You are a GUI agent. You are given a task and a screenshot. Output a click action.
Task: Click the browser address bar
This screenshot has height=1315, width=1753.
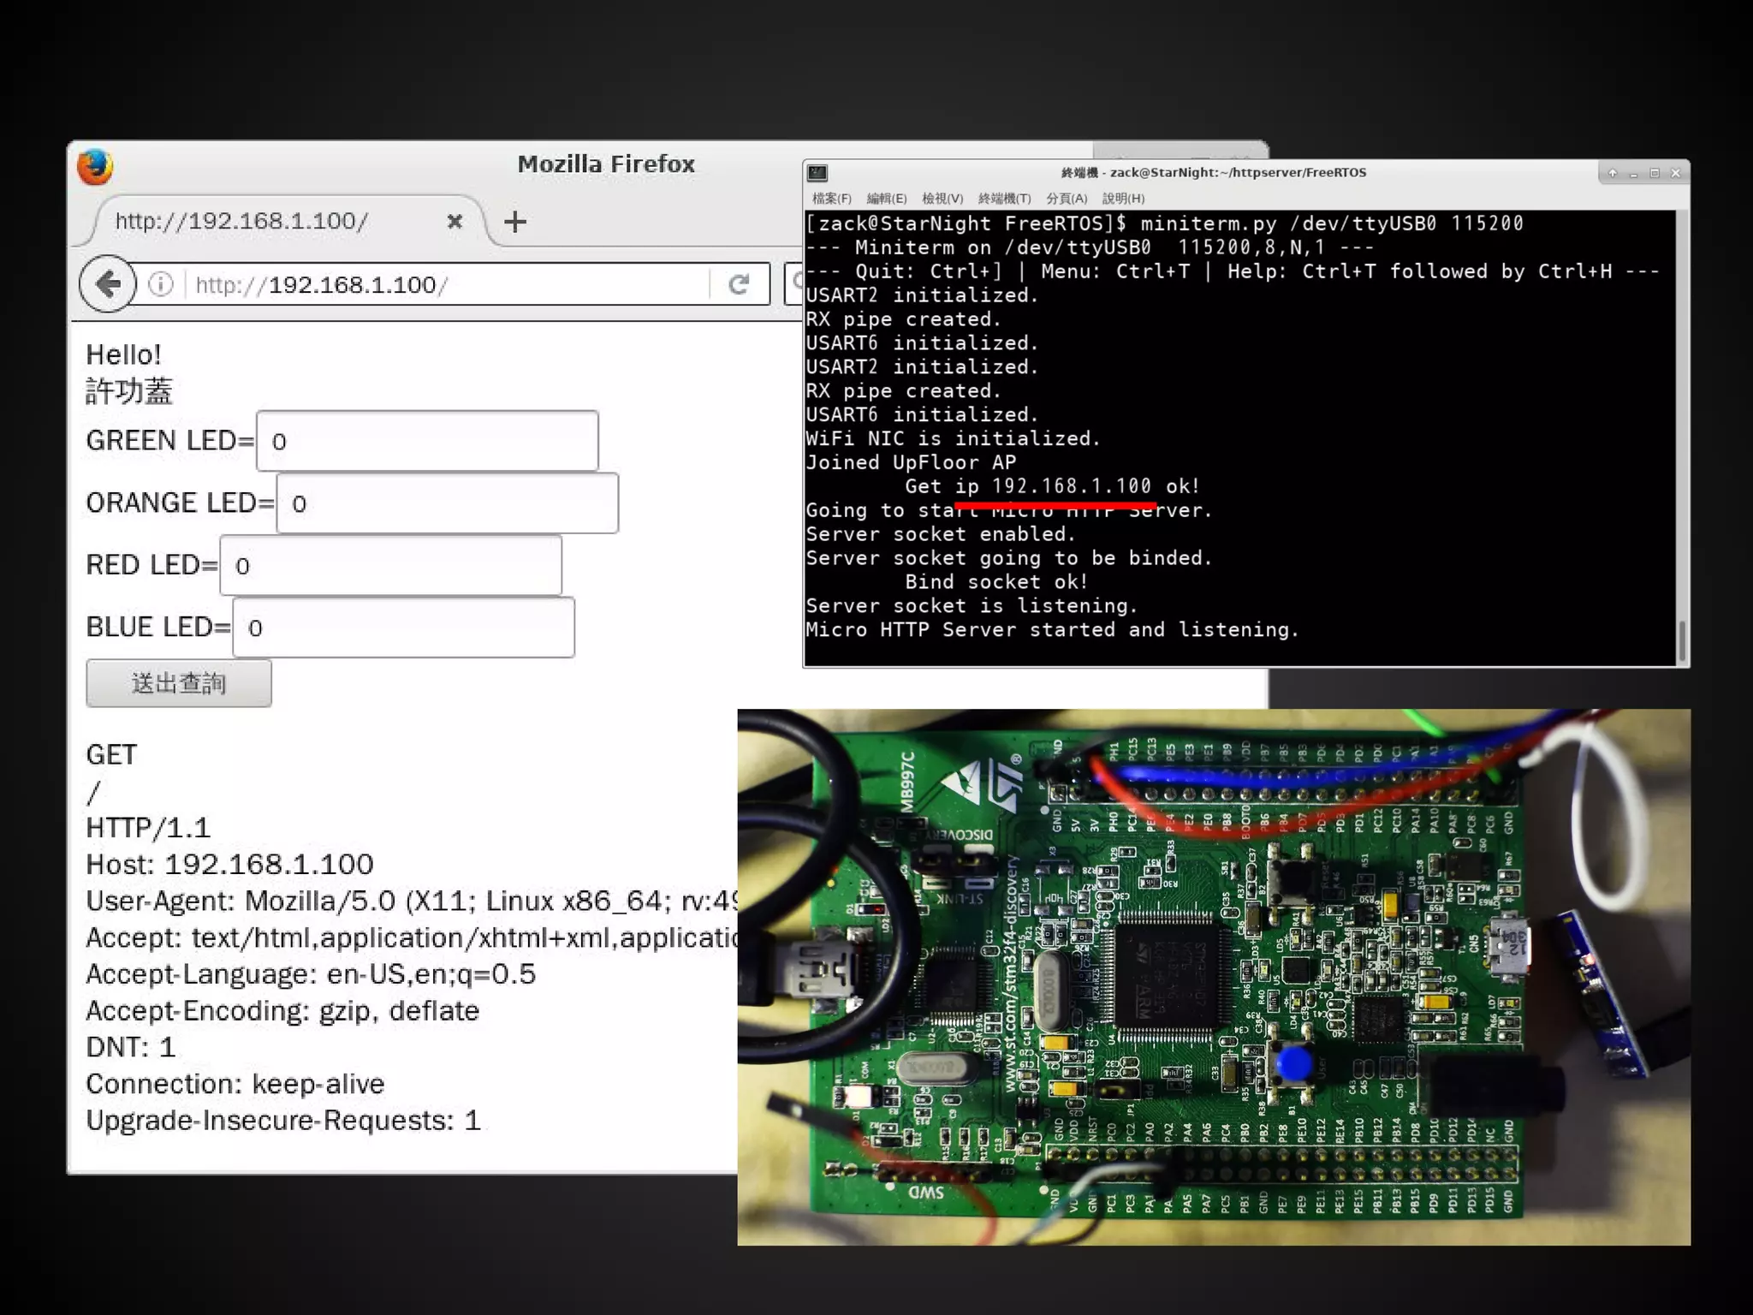[x=445, y=284]
